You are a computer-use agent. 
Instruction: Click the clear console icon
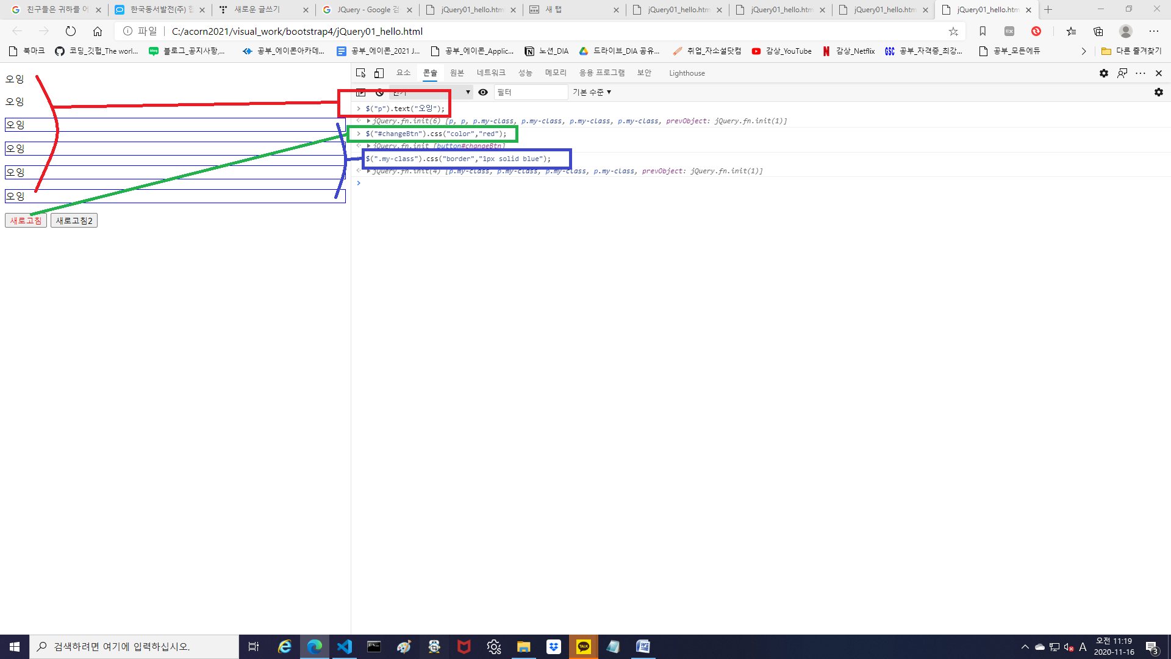pyautogui.click(x=379, y=92)
